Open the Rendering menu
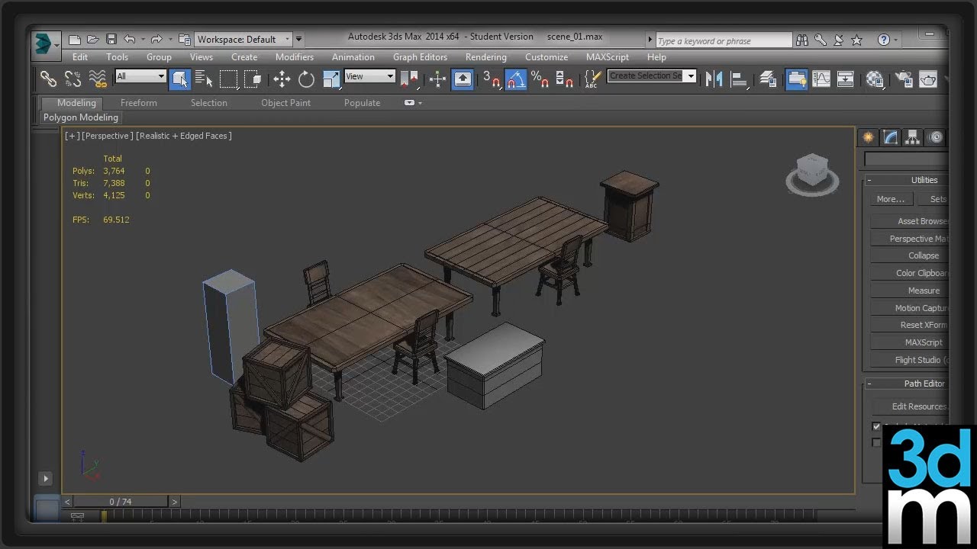This screenshot has height=549, width=977. (x=486, y=57)
